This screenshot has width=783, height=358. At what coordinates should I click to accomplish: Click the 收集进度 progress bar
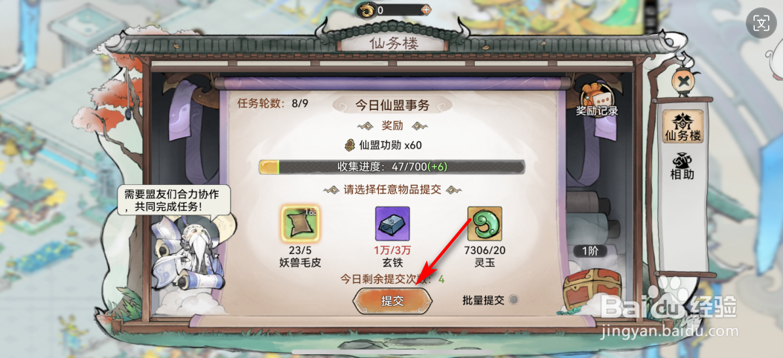[391, 166]
